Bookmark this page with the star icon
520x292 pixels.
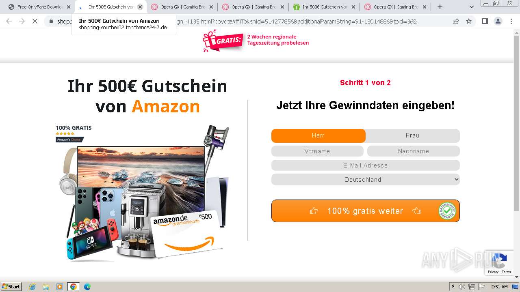469,21
